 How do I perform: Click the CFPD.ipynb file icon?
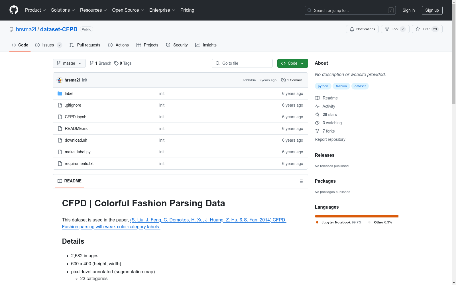point(60,117)
